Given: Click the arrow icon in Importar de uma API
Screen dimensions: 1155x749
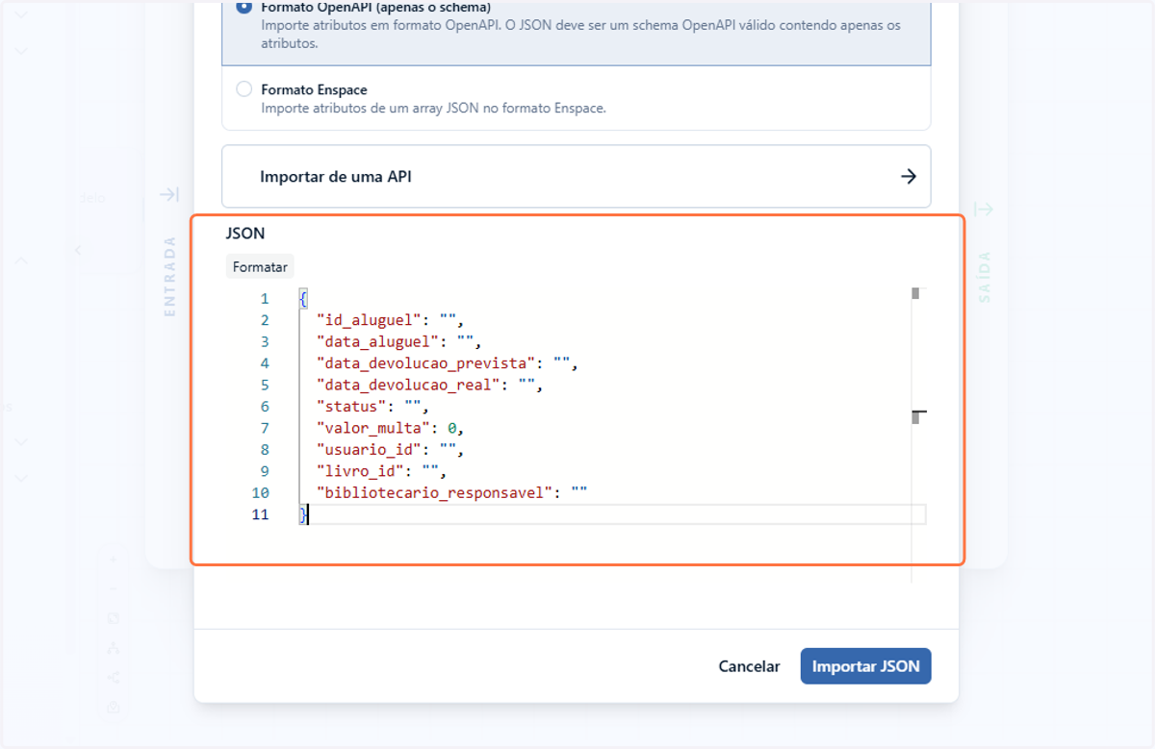Looking at the screenshot, I should [x=908, y=177].
